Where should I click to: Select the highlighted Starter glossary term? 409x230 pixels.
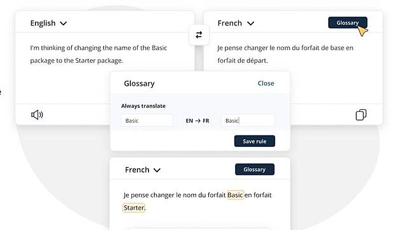point(134,208)
